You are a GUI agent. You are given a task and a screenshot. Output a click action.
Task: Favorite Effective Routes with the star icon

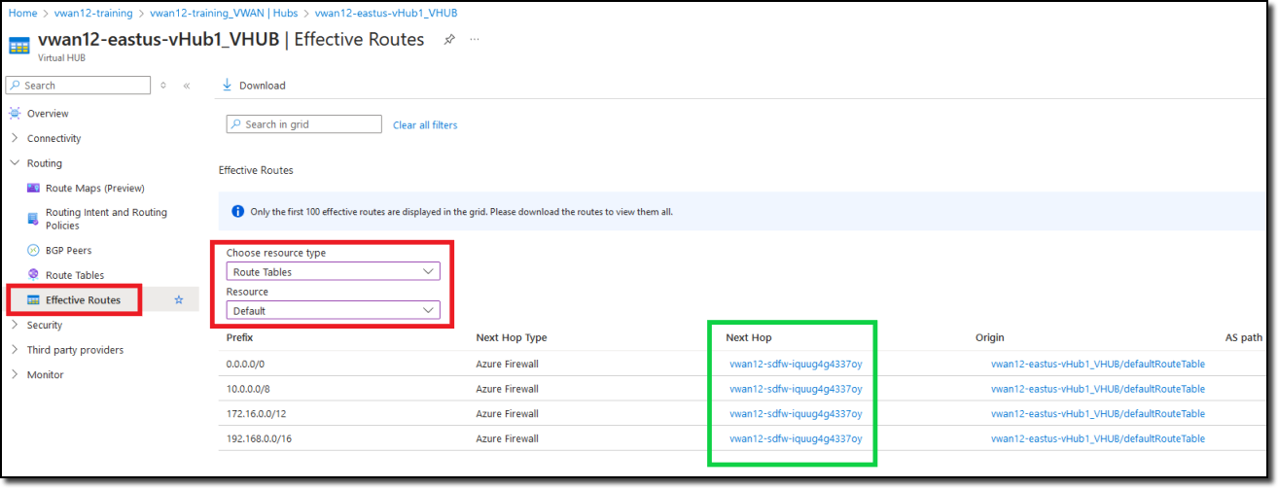coord(179,300)
